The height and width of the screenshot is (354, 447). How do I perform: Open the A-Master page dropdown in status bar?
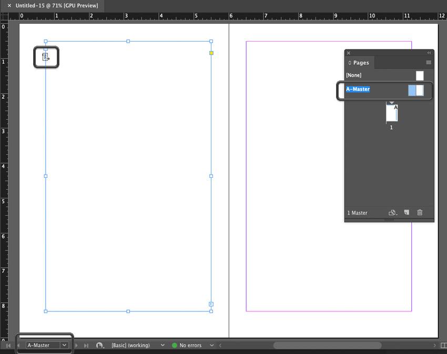tap(65, 345)
